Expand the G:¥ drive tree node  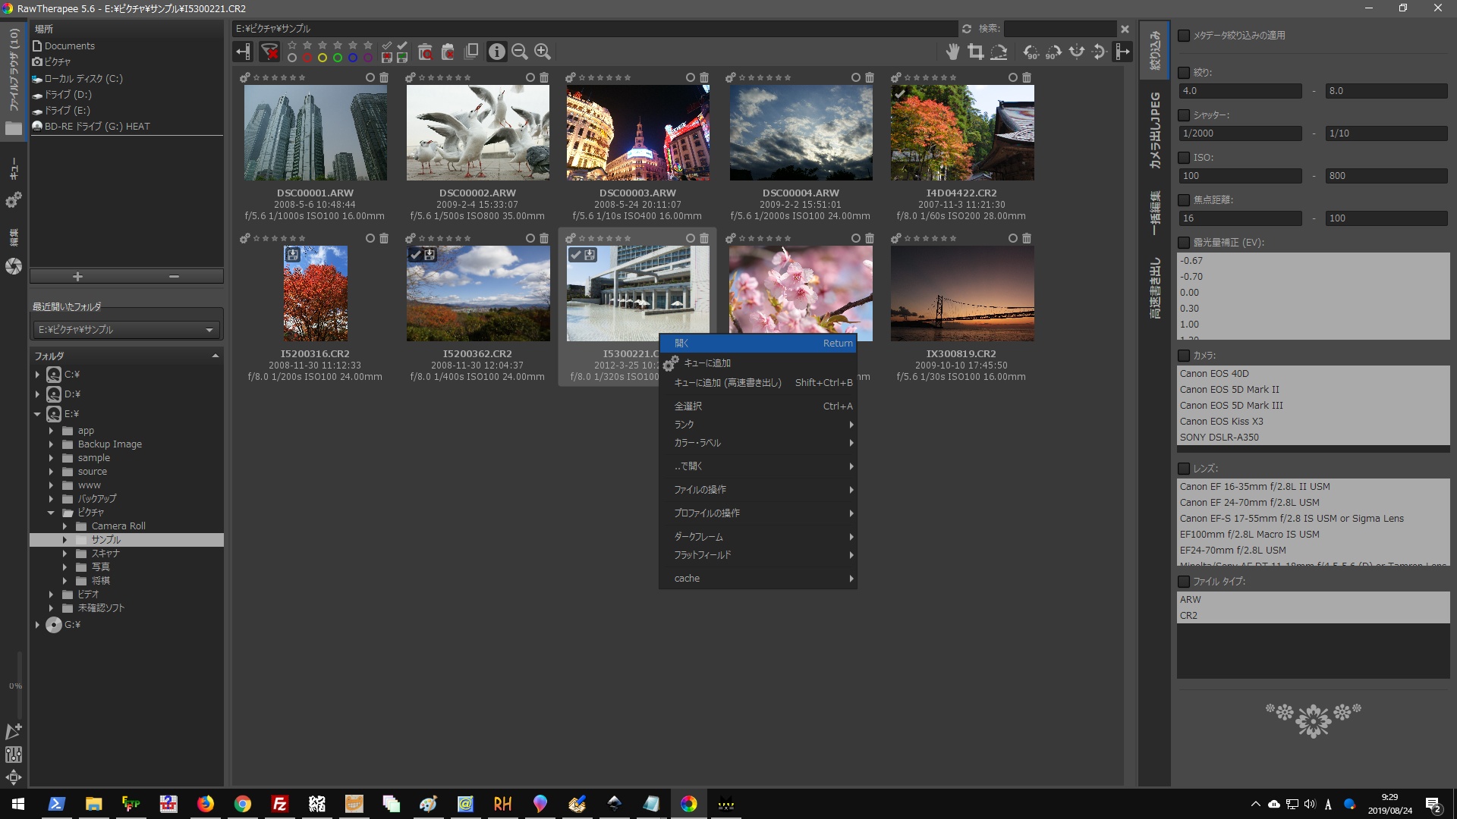click(37, 625)
